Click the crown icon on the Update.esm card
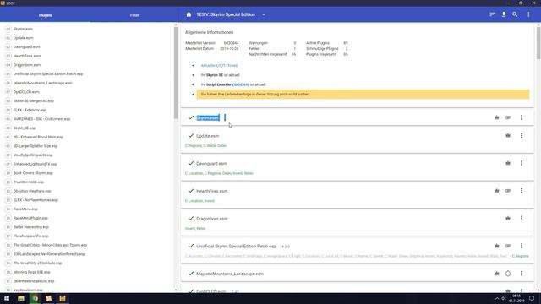 pos(508,135)
